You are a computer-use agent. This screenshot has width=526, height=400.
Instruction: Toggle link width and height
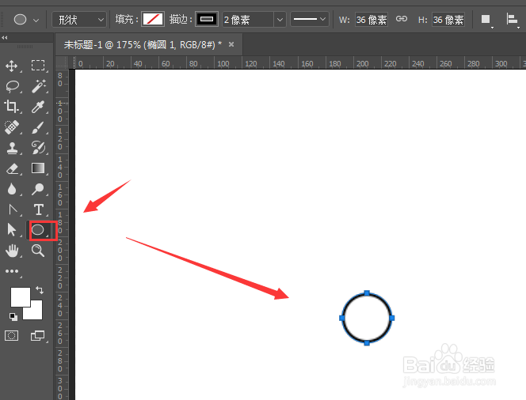pos(401,19)
